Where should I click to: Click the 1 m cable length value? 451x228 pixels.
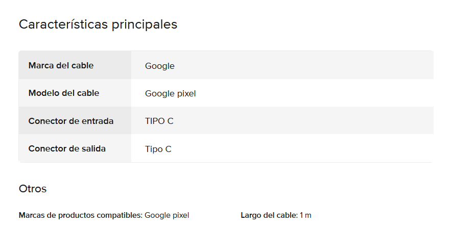coord(305,215)
